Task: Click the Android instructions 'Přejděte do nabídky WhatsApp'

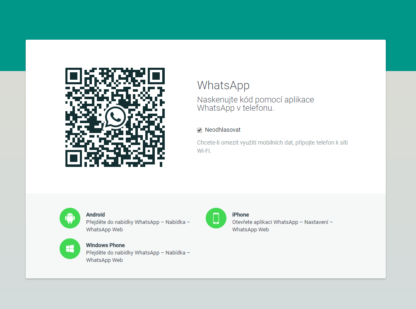Action: (x=138, y=226)
